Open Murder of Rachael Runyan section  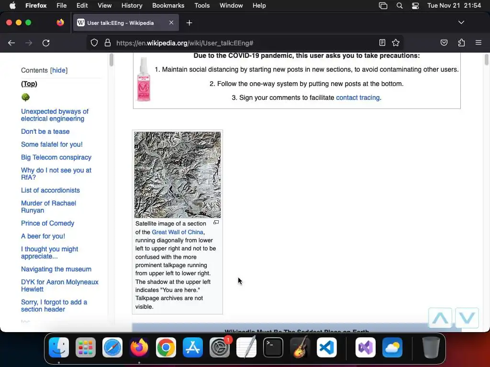48,207
